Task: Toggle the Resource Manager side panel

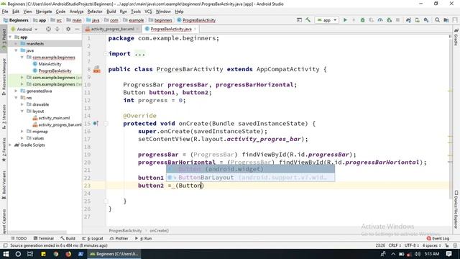Action: tap(4, 77)
